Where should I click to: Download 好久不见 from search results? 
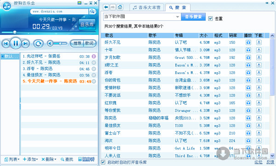pos(259,42)
